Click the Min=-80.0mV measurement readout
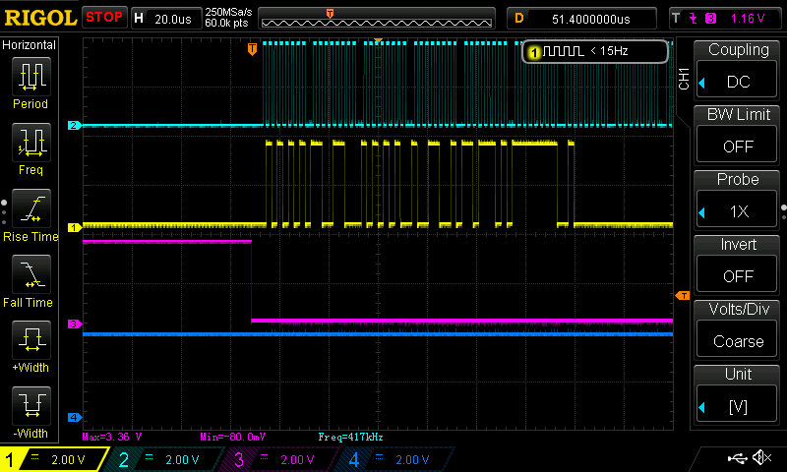Image resolution: width=787 pixels, height=472 pixels. tap(232, 437)
